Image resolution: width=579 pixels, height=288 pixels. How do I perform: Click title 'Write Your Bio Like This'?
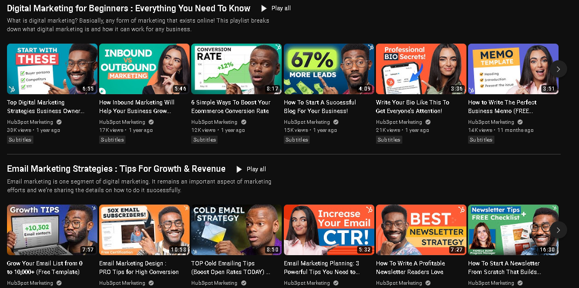413,107
